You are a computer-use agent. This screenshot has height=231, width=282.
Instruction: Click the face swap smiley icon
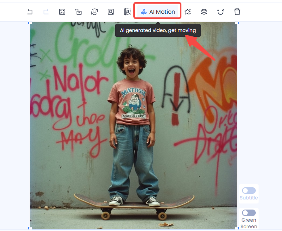click(95, 12)
